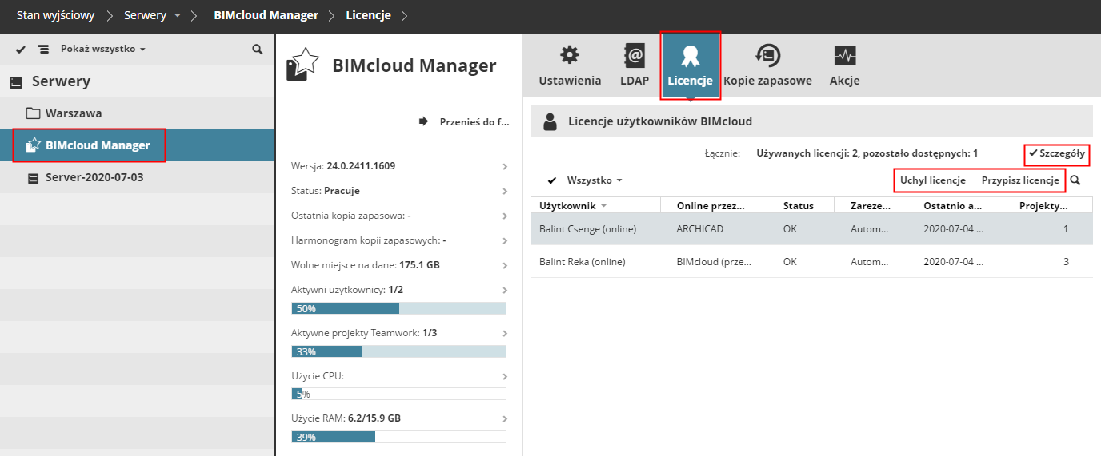Screen dimensions: 1101x456
Task: Switch to the Licencje tab
Action: [x=690, y=65]
